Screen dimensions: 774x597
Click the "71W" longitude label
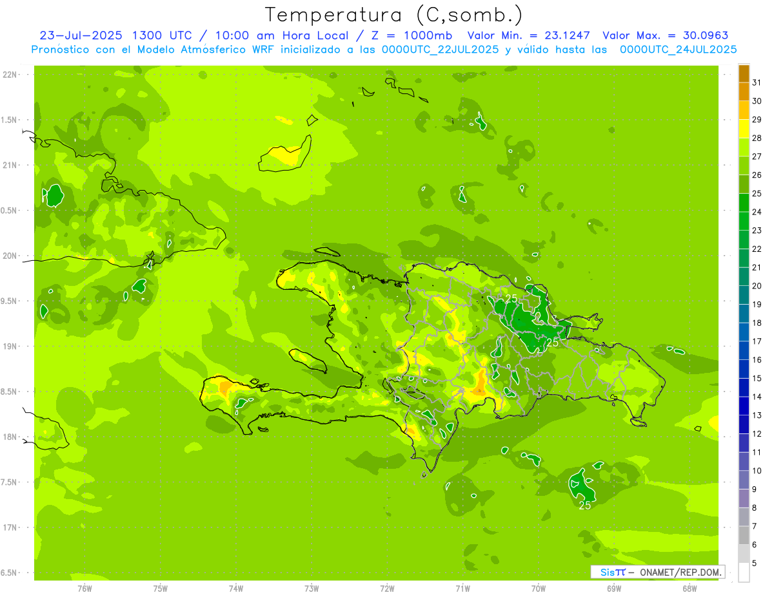pyautogui.click(x=462, y=588)
